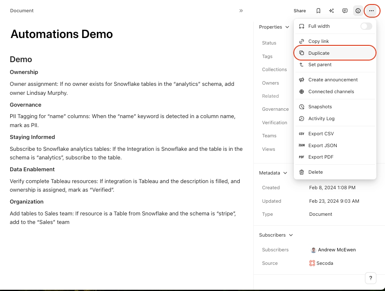Open the AI sparkle assistant icon
Viewport: 385px width, 291px height.
point(331,11)
